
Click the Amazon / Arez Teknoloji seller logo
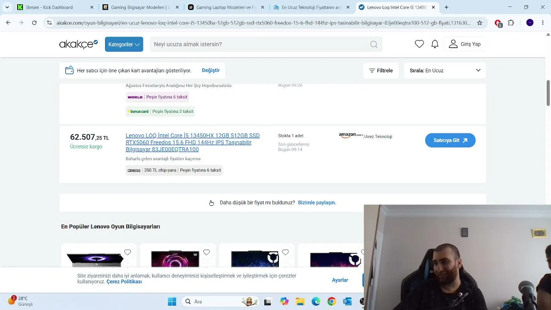coord(365,136)
